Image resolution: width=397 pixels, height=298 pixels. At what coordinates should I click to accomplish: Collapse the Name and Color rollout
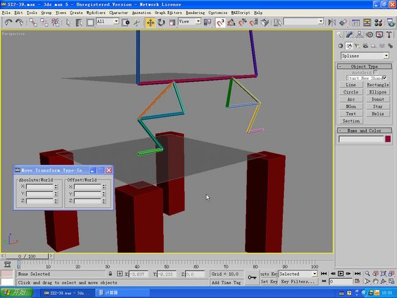click(x=365, y=131)
